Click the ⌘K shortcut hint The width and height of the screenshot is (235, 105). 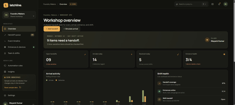click(204, 4)
